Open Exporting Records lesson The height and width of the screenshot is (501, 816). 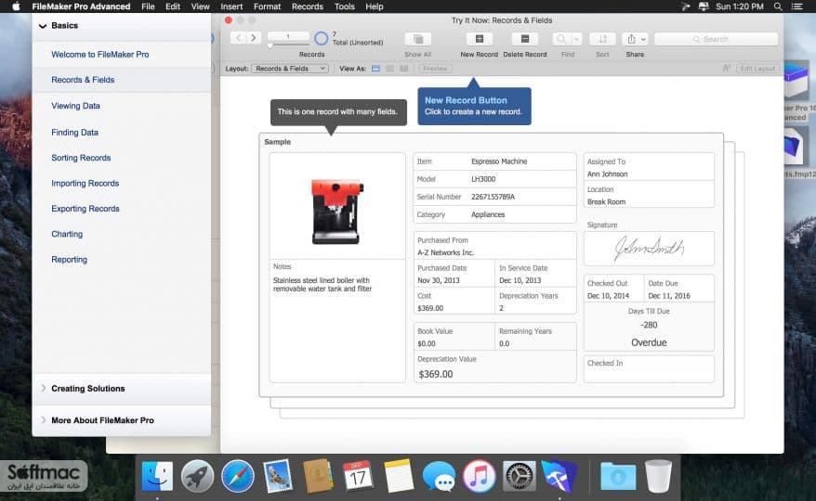(x=86, y=209)
